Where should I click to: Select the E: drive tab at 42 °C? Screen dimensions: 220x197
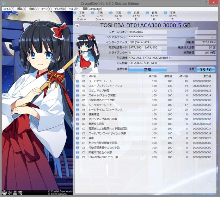coord(136,16)
